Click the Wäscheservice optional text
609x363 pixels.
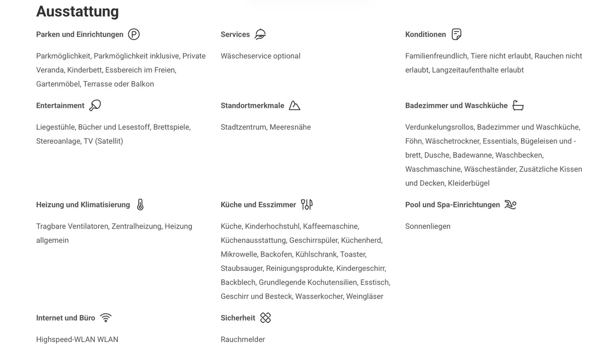261,56
